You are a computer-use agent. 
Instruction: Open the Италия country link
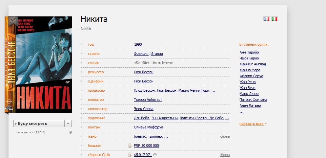pos(157,54)
